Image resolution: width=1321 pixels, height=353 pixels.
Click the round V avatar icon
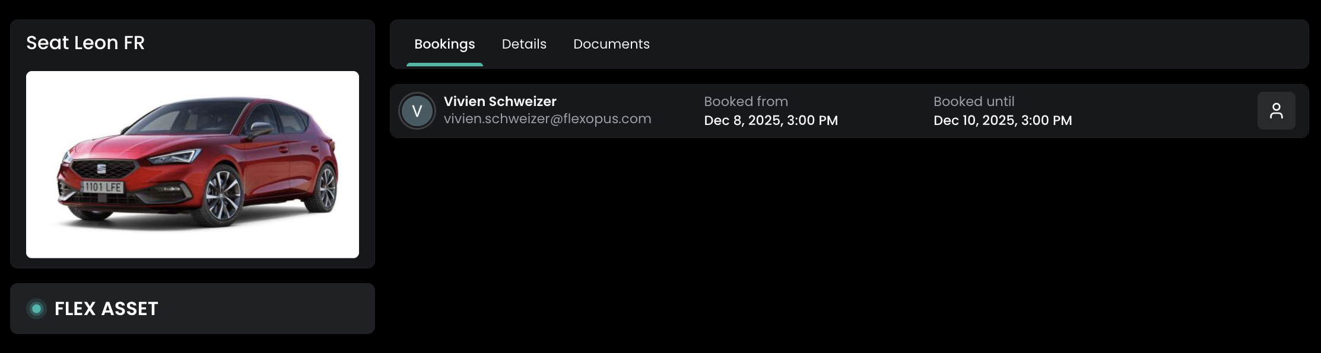click(x=417, y=111)
